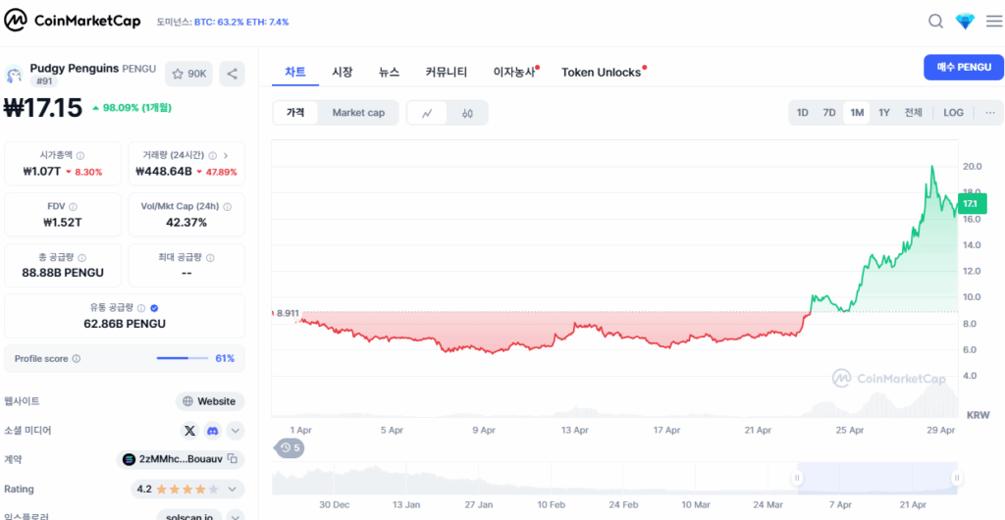Screen dimensions: 1005x520
Task: Click the 61% profile score value
Action: (x=225, y=359)
